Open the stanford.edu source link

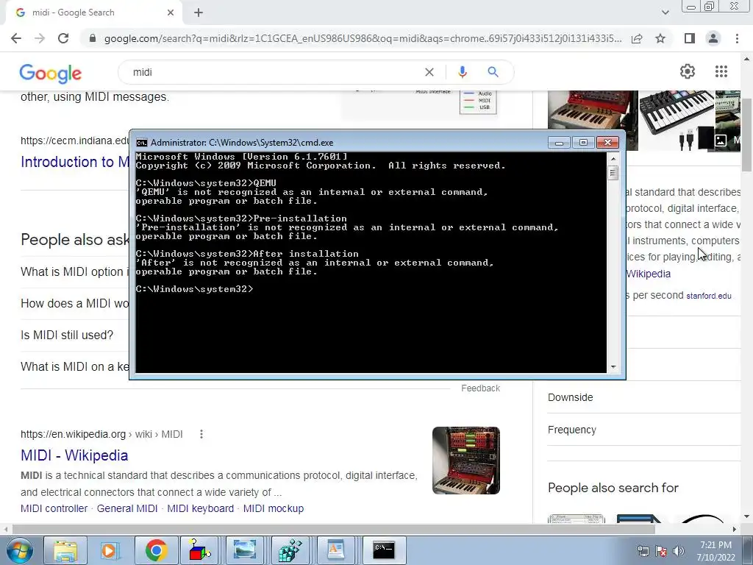pyautogui.click(x=708, y=296)
